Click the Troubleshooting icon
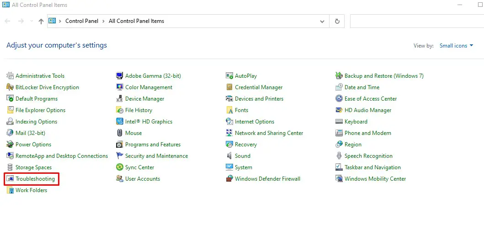 coord(10,179)
